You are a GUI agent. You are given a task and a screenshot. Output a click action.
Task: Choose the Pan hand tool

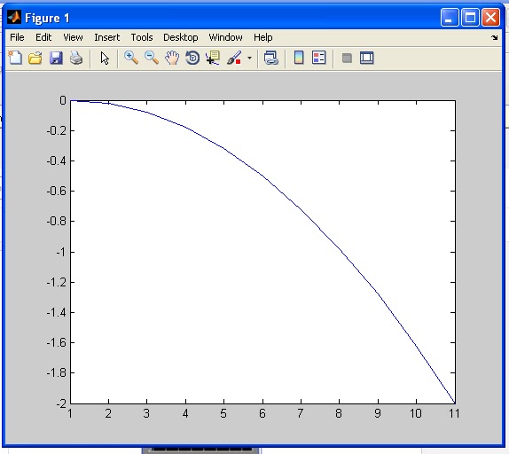pos(172,59)
